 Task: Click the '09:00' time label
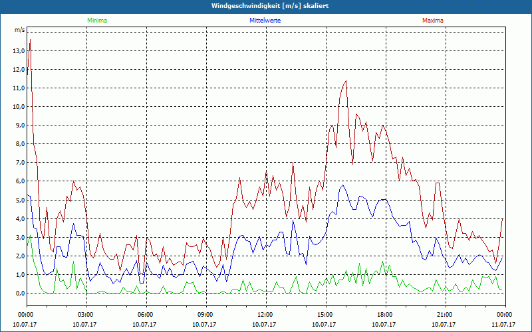tap(206, 315)
